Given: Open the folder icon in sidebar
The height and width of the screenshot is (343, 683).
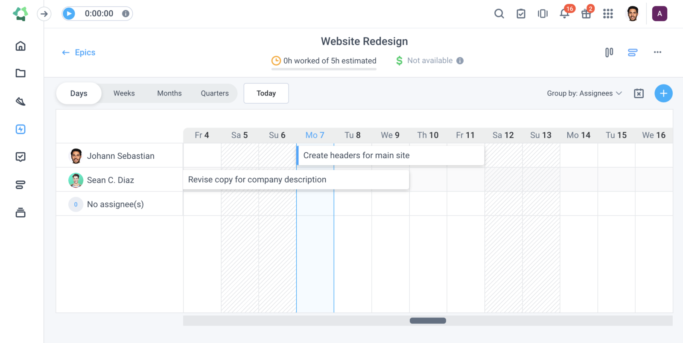Looking at the screenshot, I should coord(20,73).
